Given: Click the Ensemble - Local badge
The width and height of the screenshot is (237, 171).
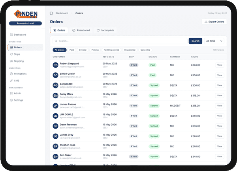Looking at the screenshot, I should coord(25,23).
